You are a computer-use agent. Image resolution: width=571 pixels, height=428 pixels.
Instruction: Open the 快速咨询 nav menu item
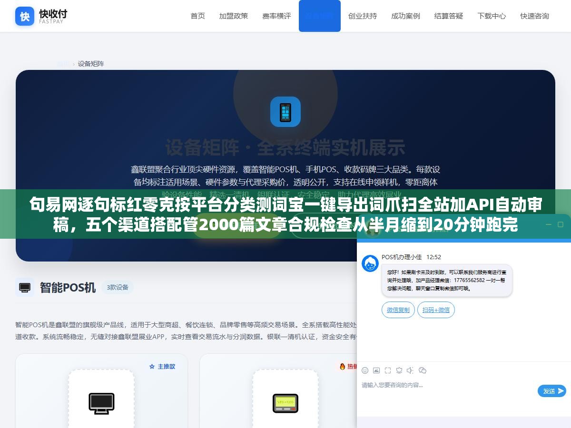click(534, 16)
